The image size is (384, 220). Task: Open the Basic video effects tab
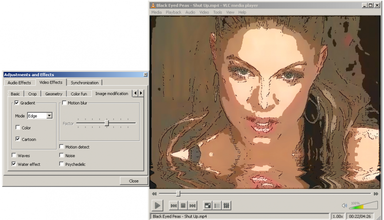pos(15,94)
